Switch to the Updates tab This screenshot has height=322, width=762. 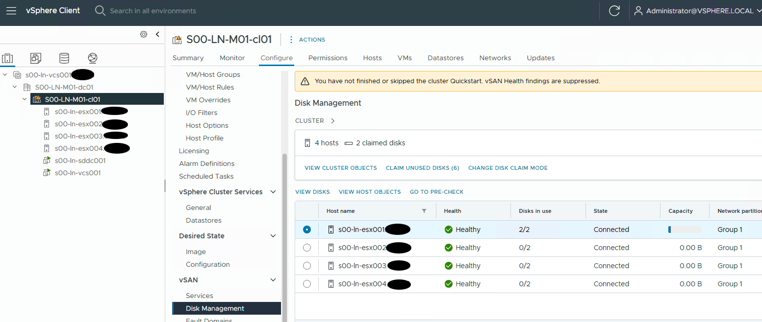540,58
